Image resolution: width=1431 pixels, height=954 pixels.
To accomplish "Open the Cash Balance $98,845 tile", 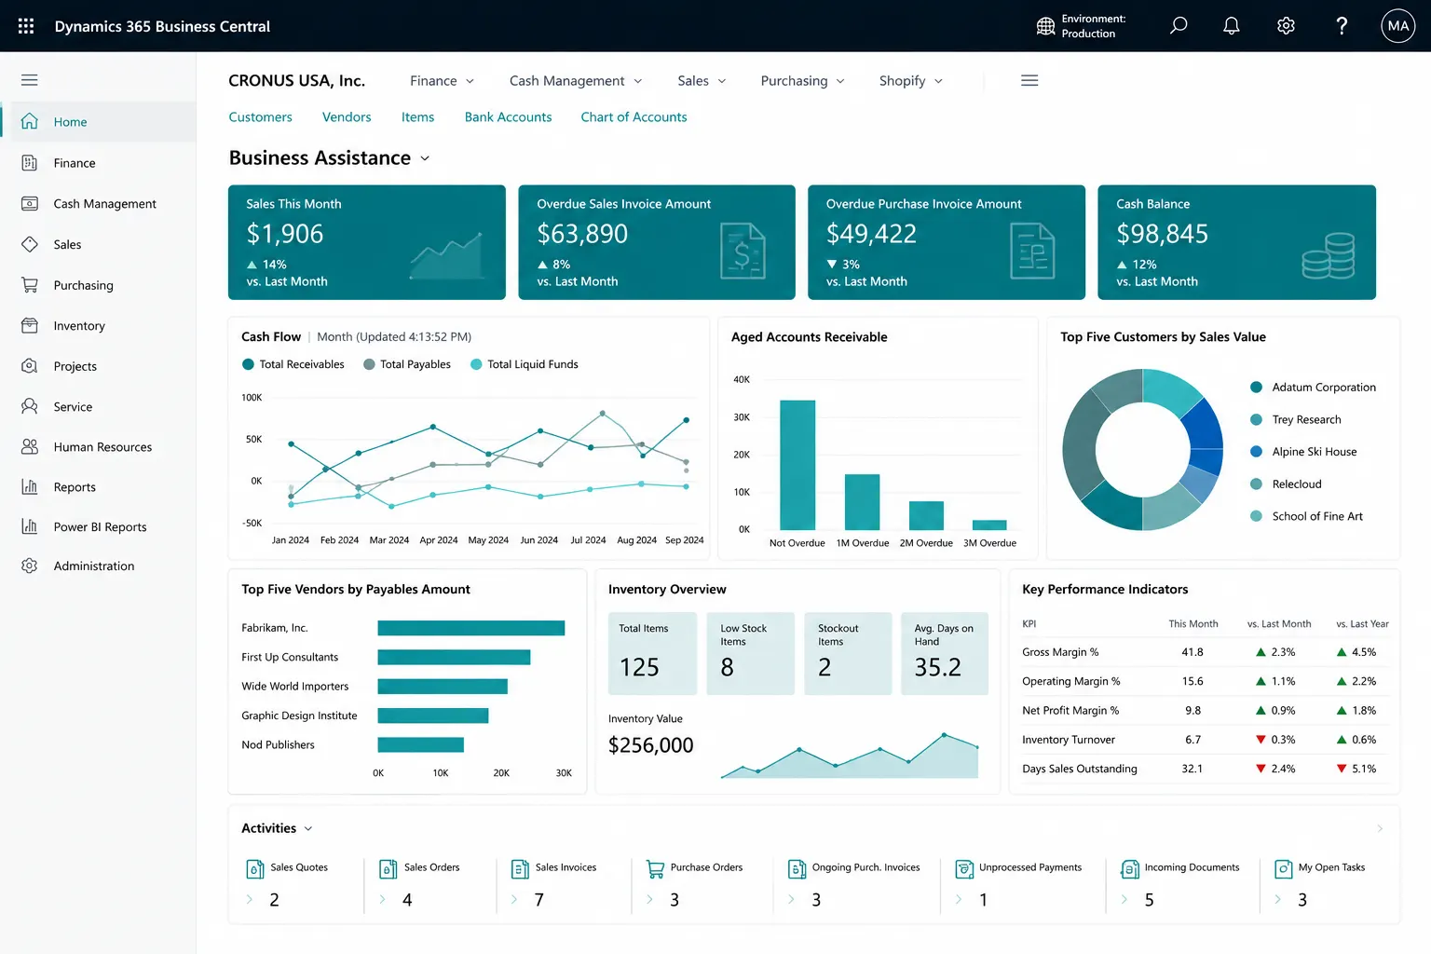I will tap(1236, 242).
